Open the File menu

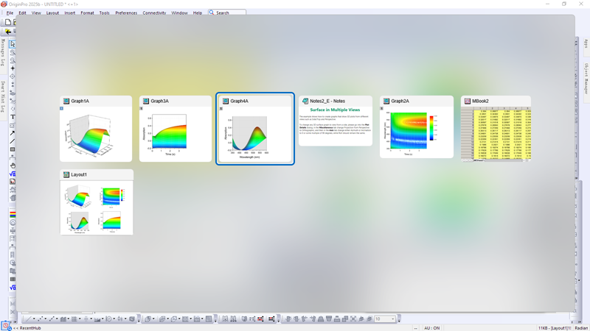[x=10, y=13]
